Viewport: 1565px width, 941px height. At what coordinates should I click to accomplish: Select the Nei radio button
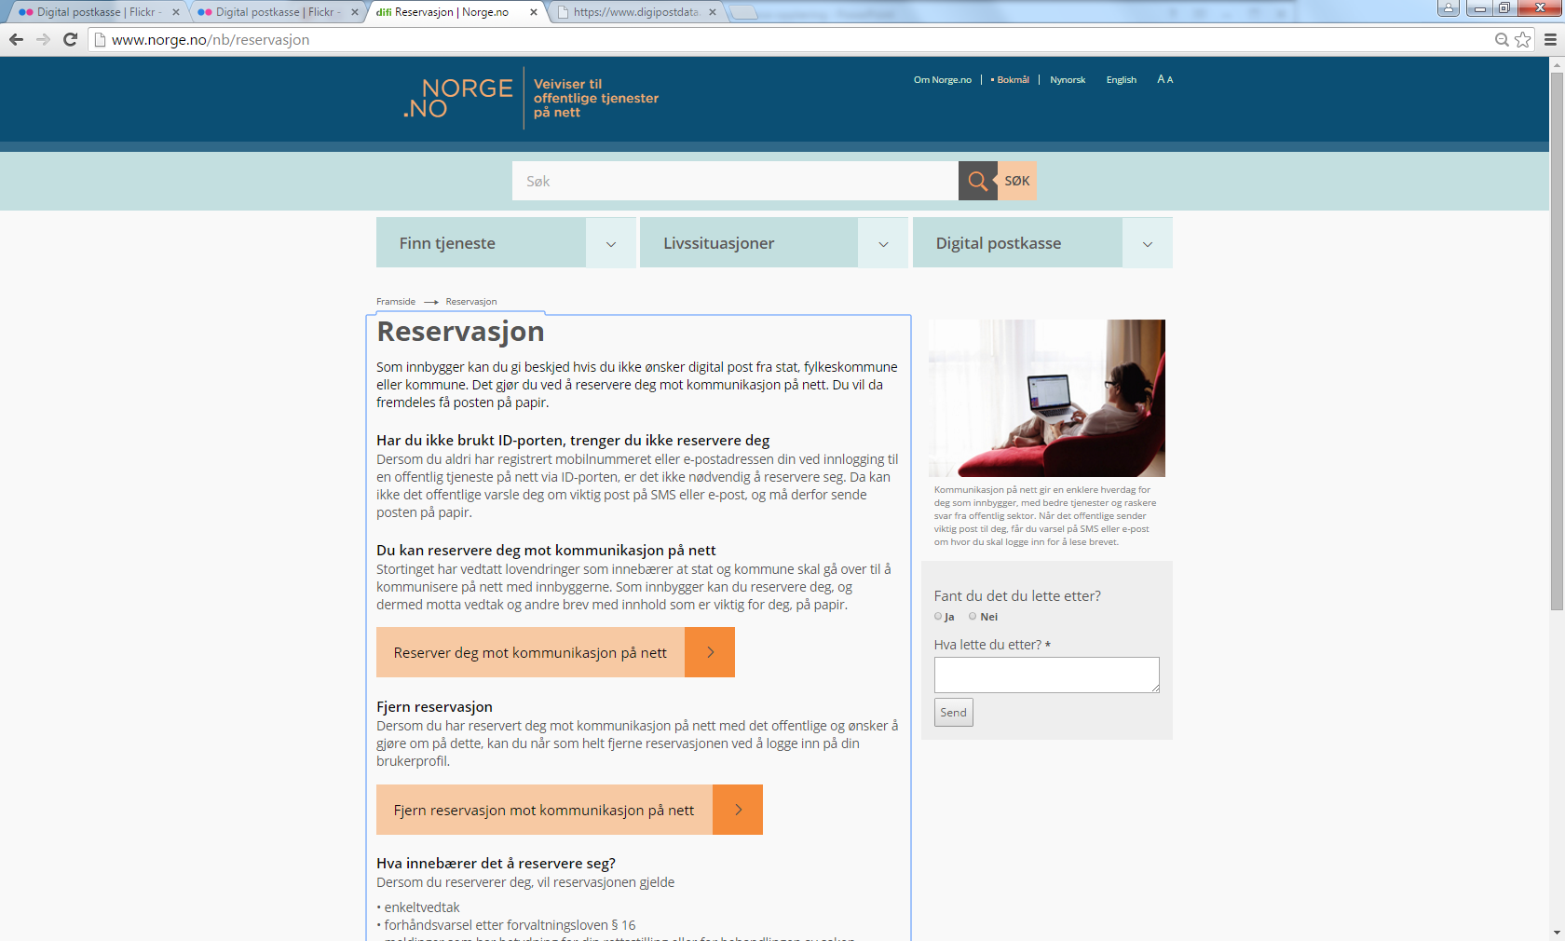coord(973,616)
